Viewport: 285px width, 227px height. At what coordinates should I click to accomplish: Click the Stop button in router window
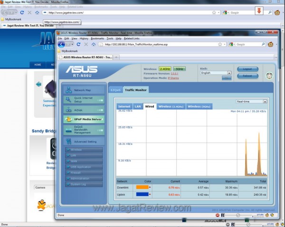[x=86, y=44]
